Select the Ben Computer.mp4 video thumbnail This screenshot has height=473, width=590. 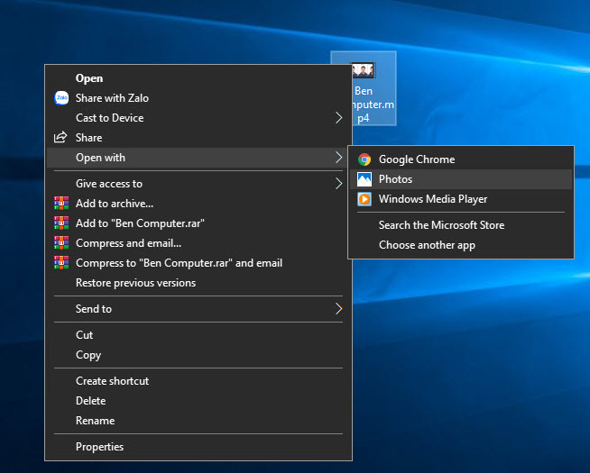(x=363, y=70)
